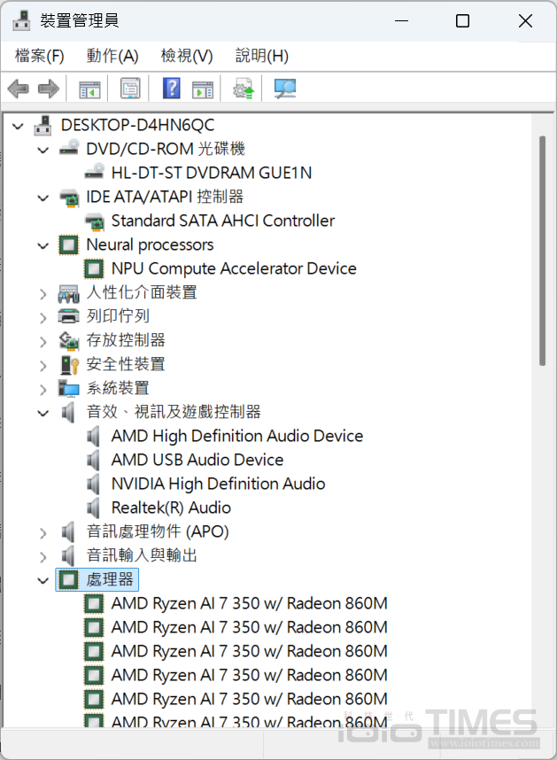Collapse the Neural processors node
557x760 pixels.
pos(43,244)
